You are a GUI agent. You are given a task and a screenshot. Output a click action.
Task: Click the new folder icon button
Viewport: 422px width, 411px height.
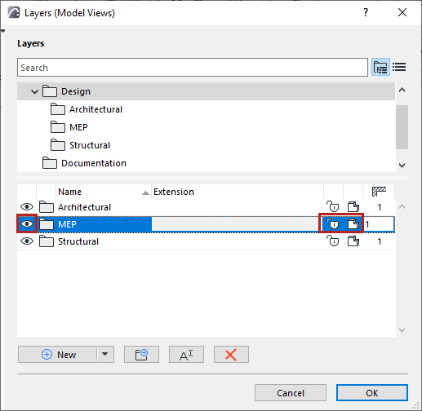pyautogui.click(x=141, y=355)
